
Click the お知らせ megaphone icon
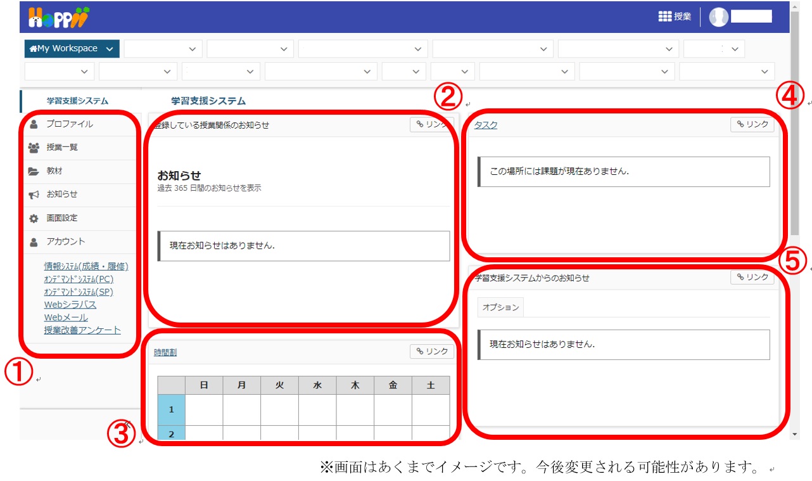34,195
